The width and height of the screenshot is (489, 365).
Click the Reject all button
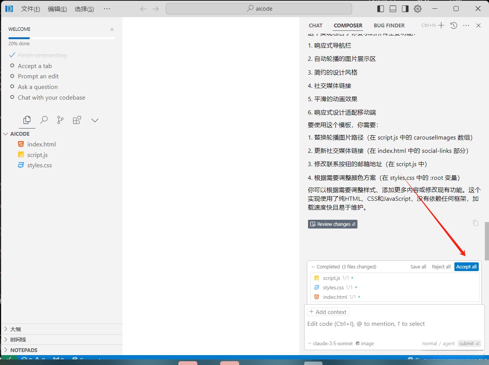coord(441,267)
